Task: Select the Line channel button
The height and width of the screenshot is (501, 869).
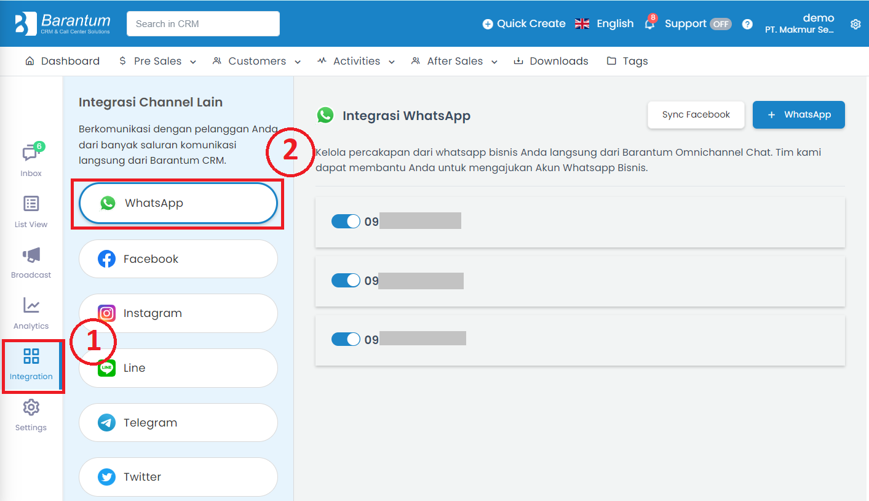Action: click(x=178, y=368)
